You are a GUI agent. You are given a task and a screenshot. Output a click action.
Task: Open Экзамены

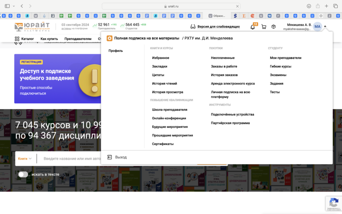278,75
